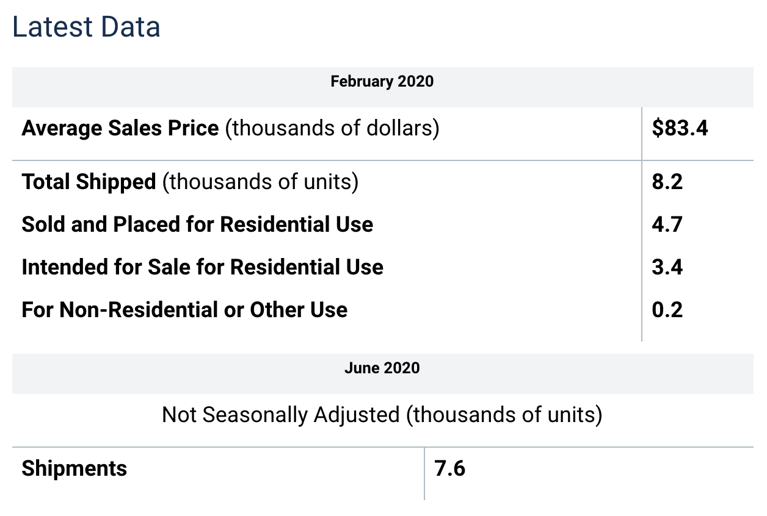Click the Not Seasonally Adjusted caption
Viewport: 767px width, 516px height.
click(x=382, y=415)
